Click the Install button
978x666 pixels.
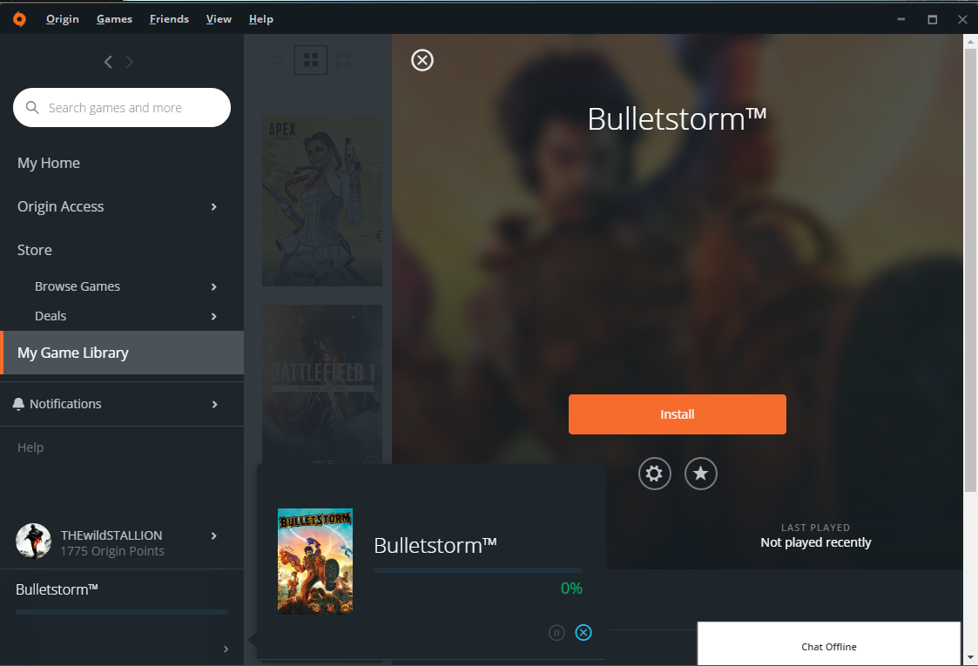coord(678,414)
